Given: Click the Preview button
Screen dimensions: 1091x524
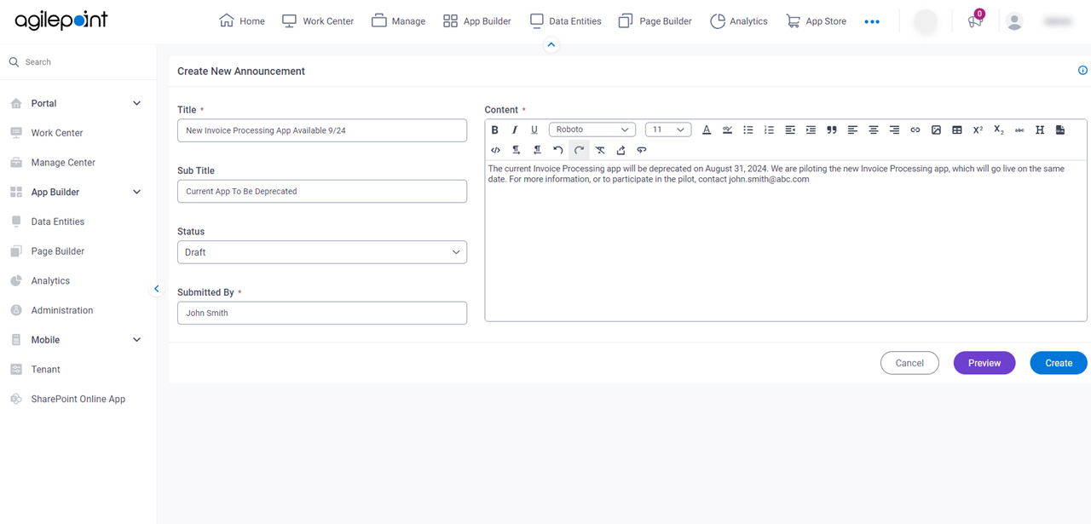Looking at the screenshot, I should [x=984, y=363].
